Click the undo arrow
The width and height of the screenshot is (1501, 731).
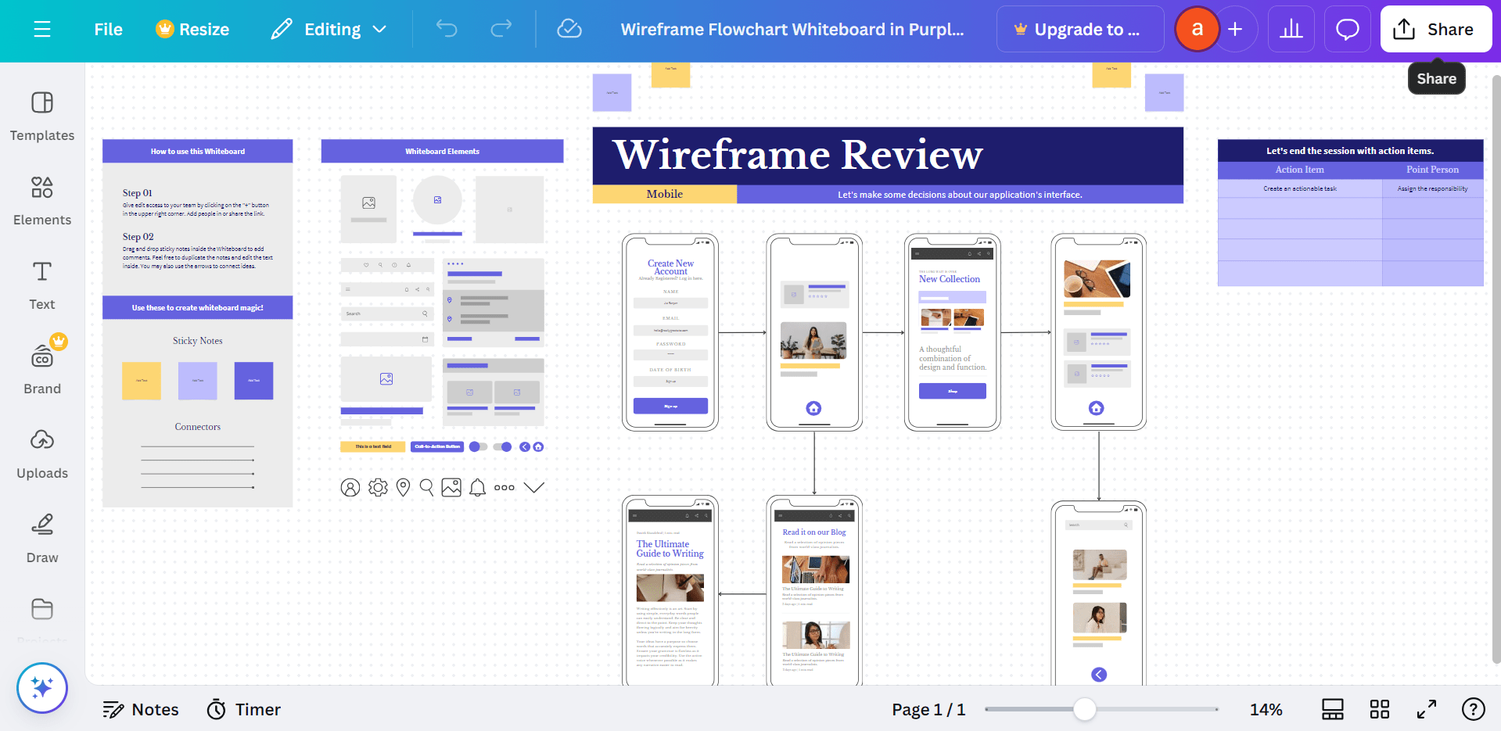447,30
